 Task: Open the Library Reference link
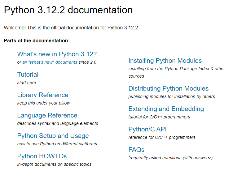tap(43, 95)
